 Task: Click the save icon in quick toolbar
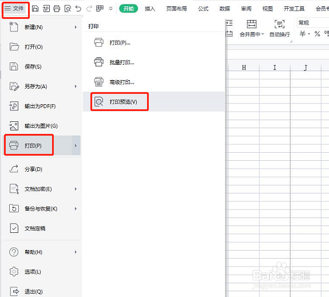tap(35, 9)
